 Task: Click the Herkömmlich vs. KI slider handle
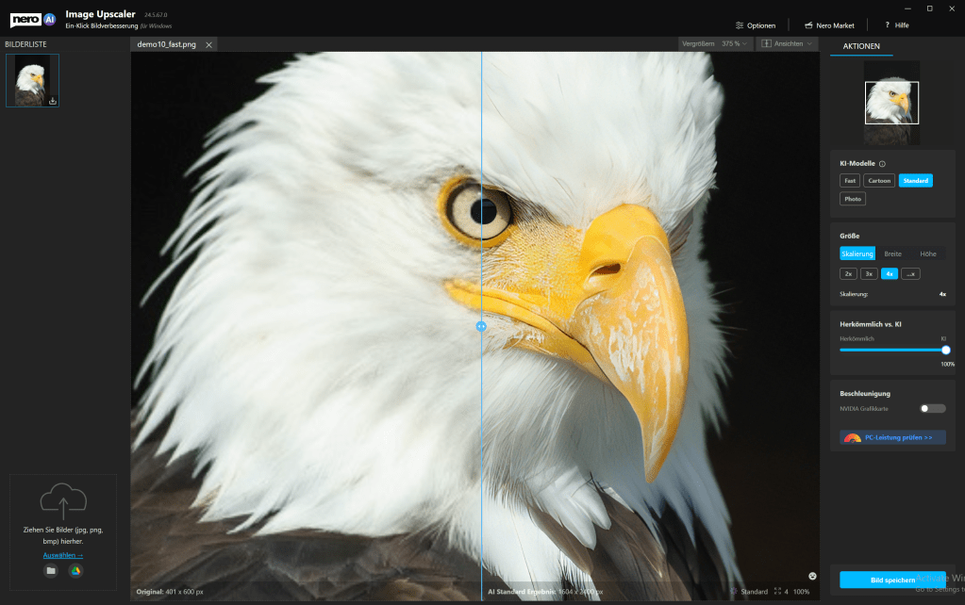pos(945,350)
